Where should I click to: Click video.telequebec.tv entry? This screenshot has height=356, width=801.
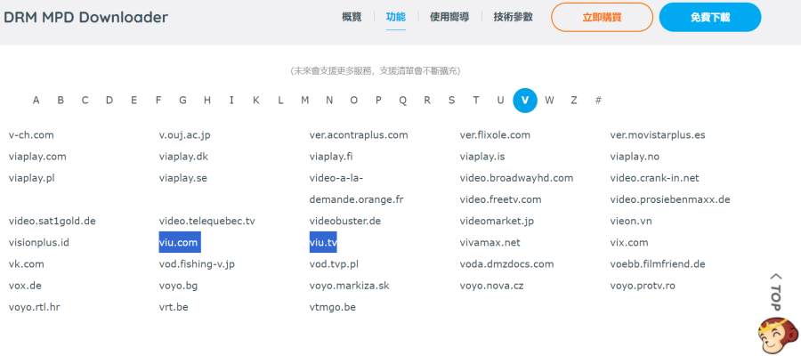206,221
